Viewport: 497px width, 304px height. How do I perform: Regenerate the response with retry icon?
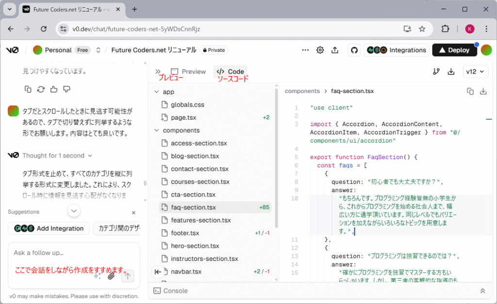[x=41, y=89]
